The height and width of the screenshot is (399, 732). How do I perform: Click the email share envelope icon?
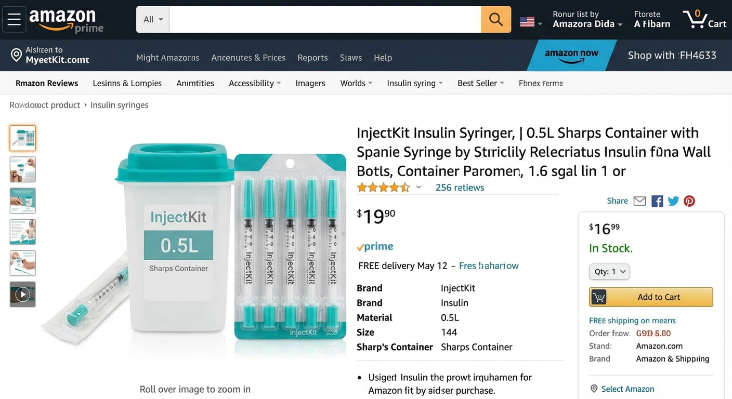click(x=639, y=201)
